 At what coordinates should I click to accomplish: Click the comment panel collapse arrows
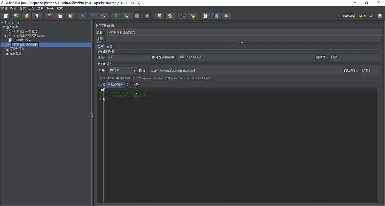pyautogui.click(x=99, y=42)
